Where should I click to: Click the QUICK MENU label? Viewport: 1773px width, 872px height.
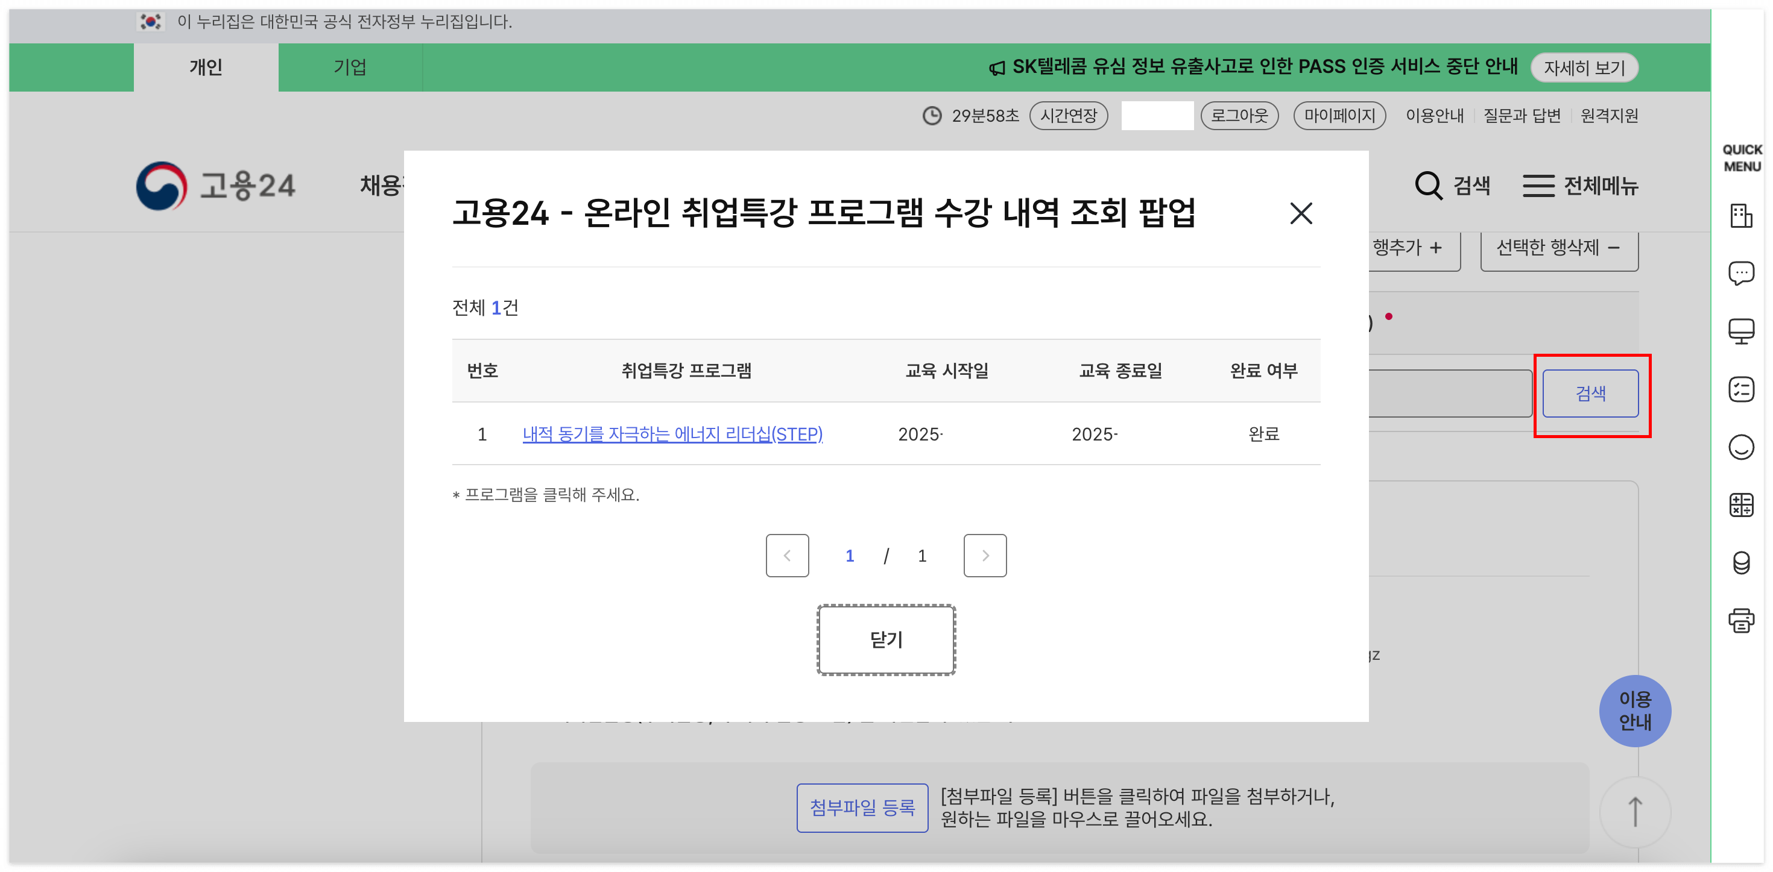[x=1742, y=158]
